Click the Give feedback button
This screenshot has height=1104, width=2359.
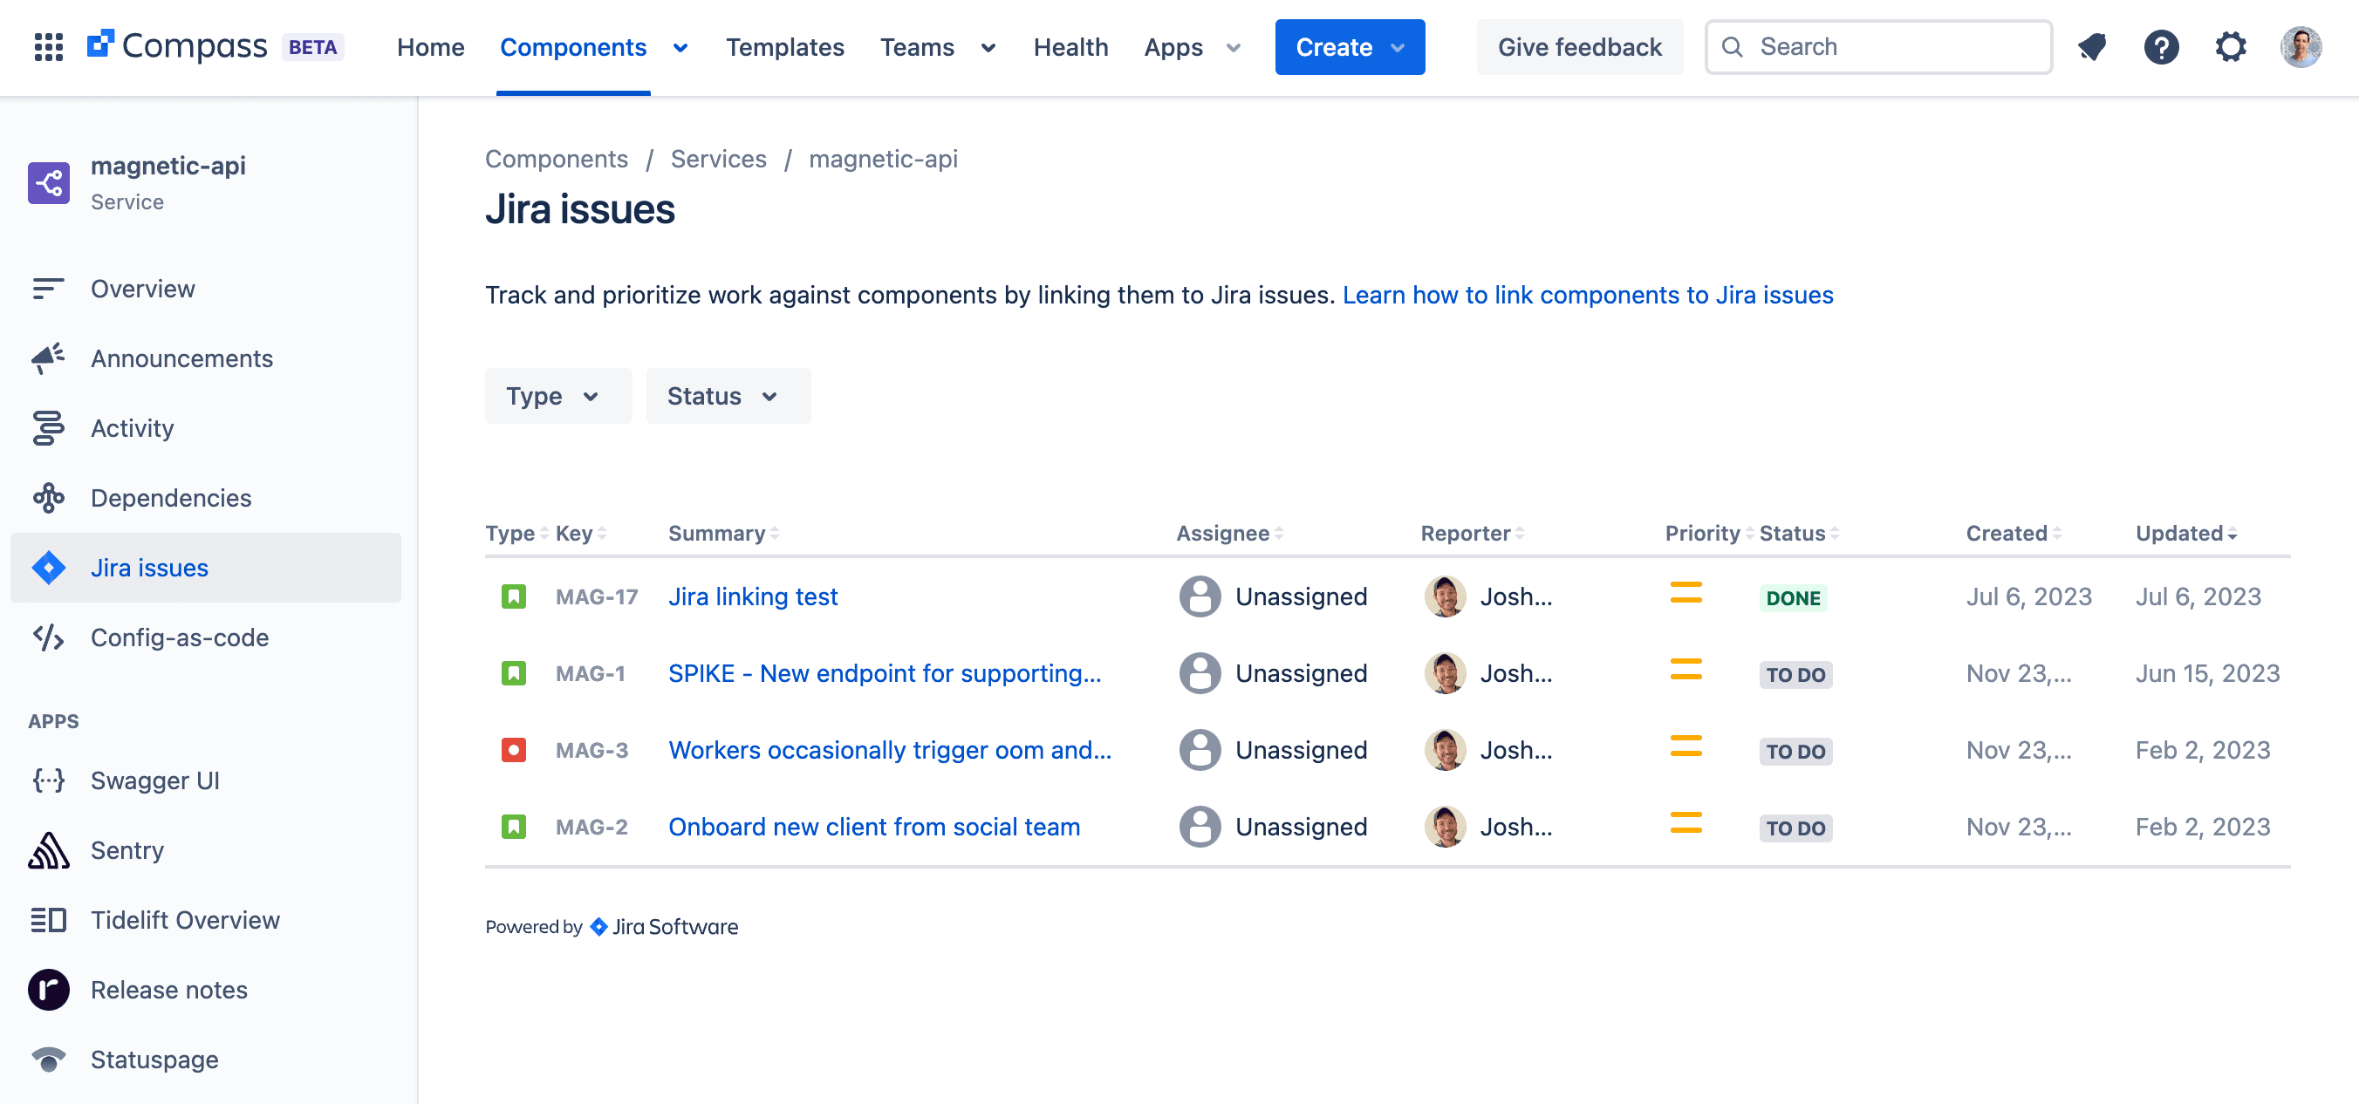tap(1579, 47)
